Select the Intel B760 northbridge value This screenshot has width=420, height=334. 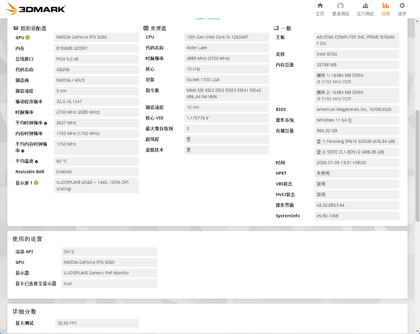click(357, 54)
